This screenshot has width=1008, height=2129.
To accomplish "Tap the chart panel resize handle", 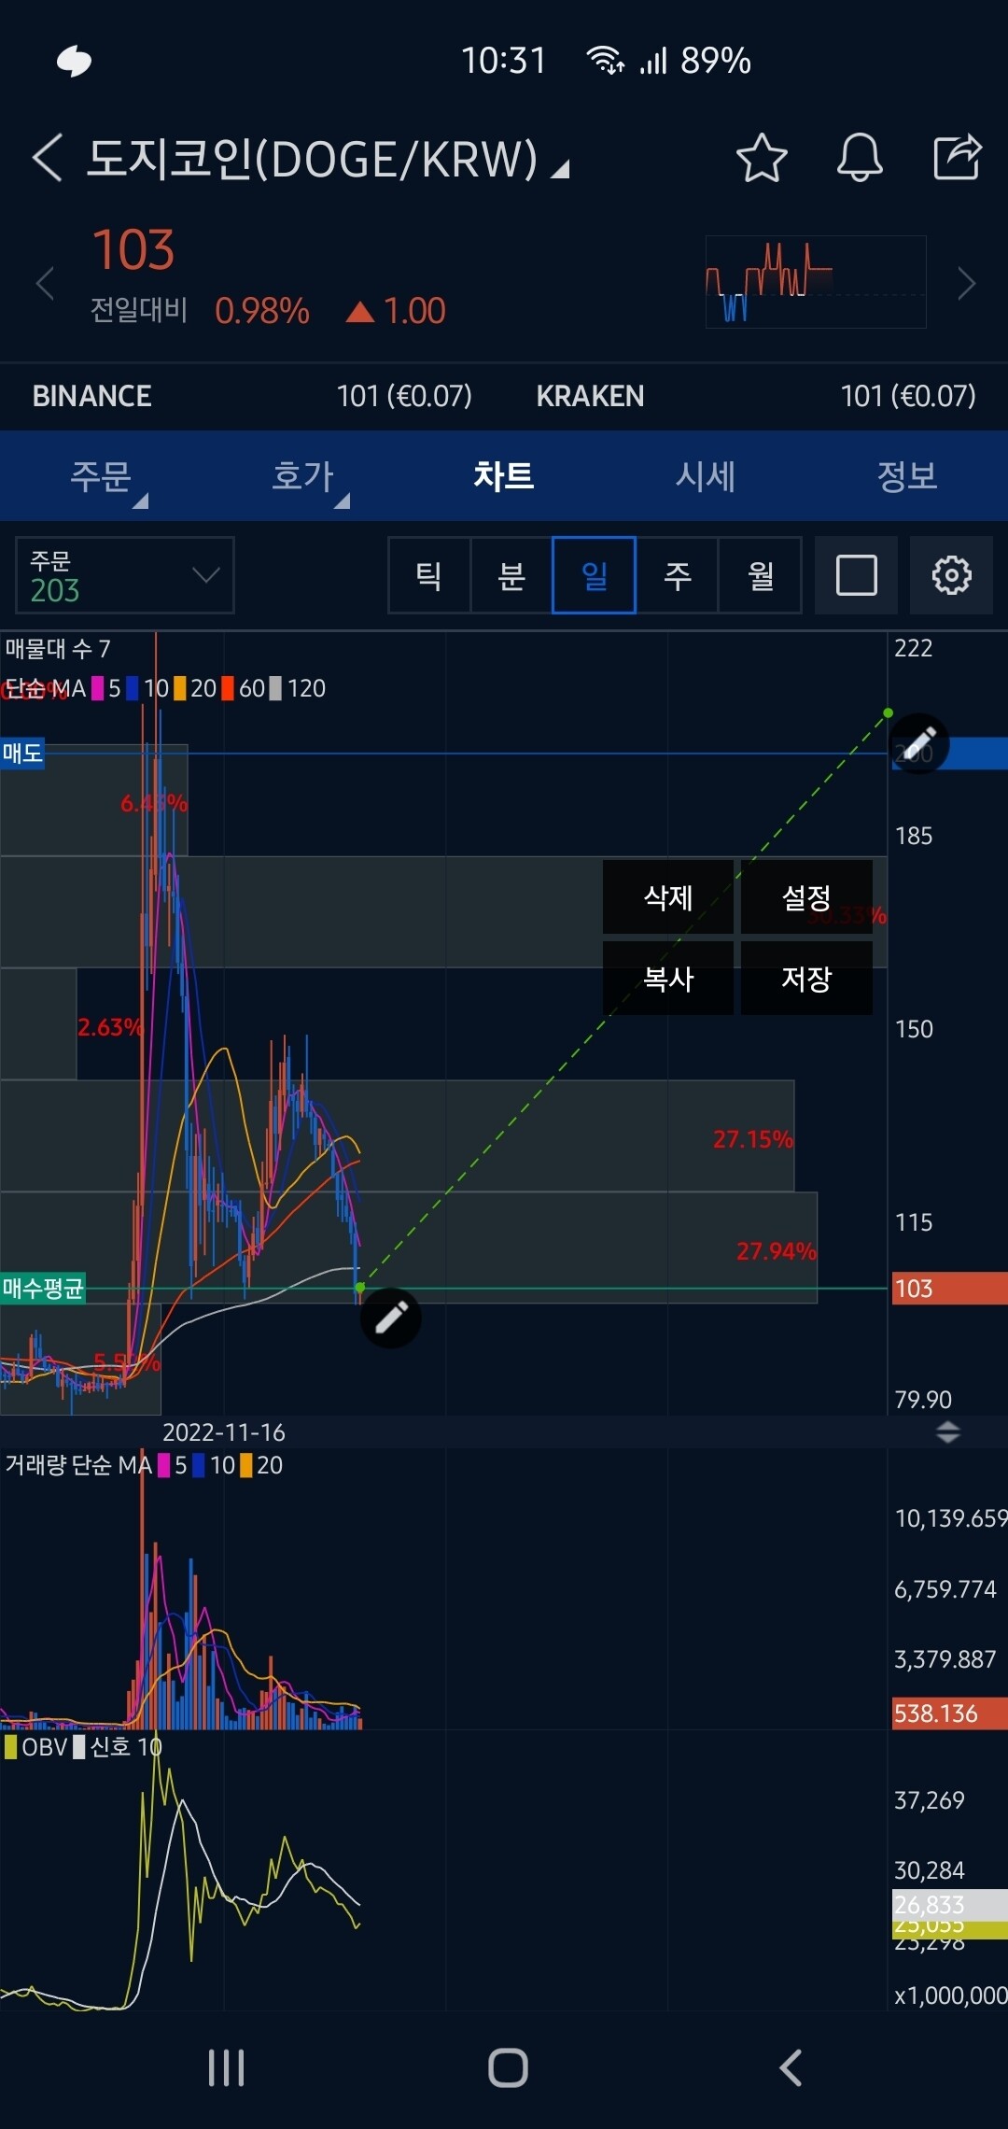I will [948, 1432].
